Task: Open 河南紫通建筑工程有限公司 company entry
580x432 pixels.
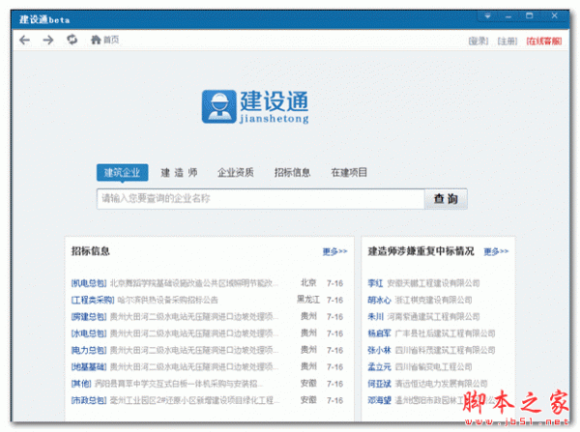Action: click(x=433, y=317)
